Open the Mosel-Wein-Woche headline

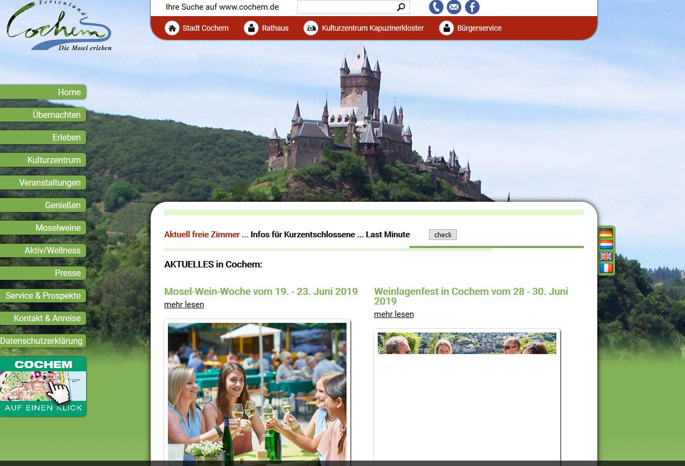[x=261, y=291]
